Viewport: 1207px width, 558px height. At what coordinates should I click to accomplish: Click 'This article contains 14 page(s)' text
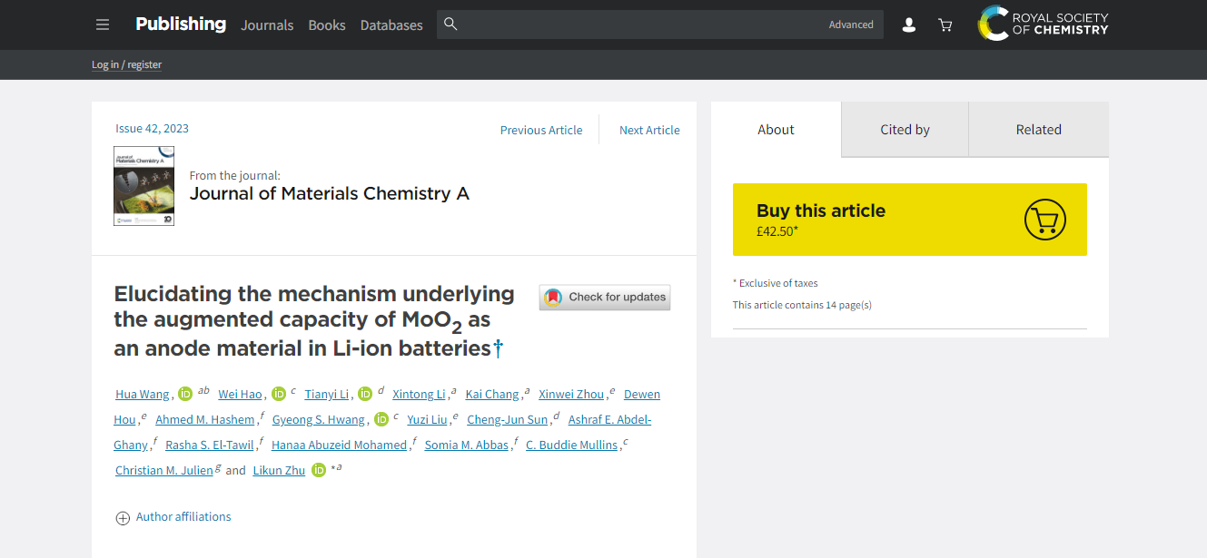tap(802, 305)
